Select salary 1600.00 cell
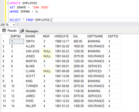 79,46
